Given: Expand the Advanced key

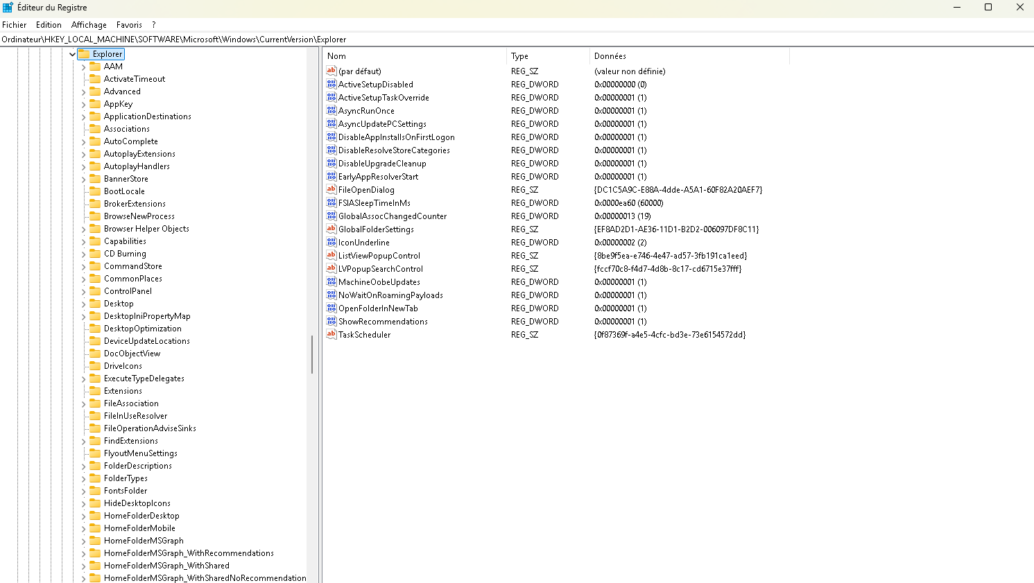Looking at the screenshot, I should pos(84,92).
